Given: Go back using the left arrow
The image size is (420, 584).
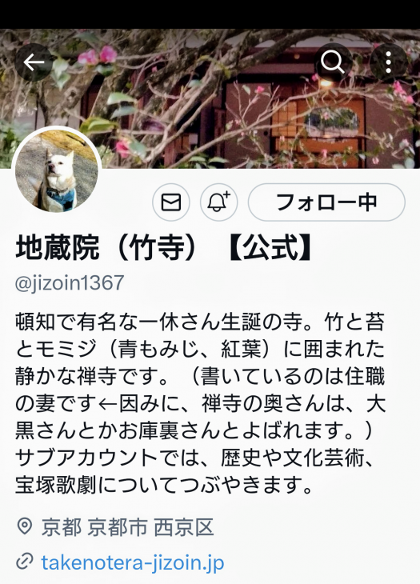Looking at the screenshot, I should [34, 62].
